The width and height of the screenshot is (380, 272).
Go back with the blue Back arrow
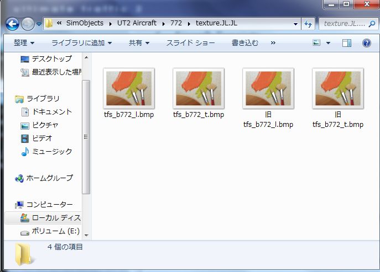12,24
